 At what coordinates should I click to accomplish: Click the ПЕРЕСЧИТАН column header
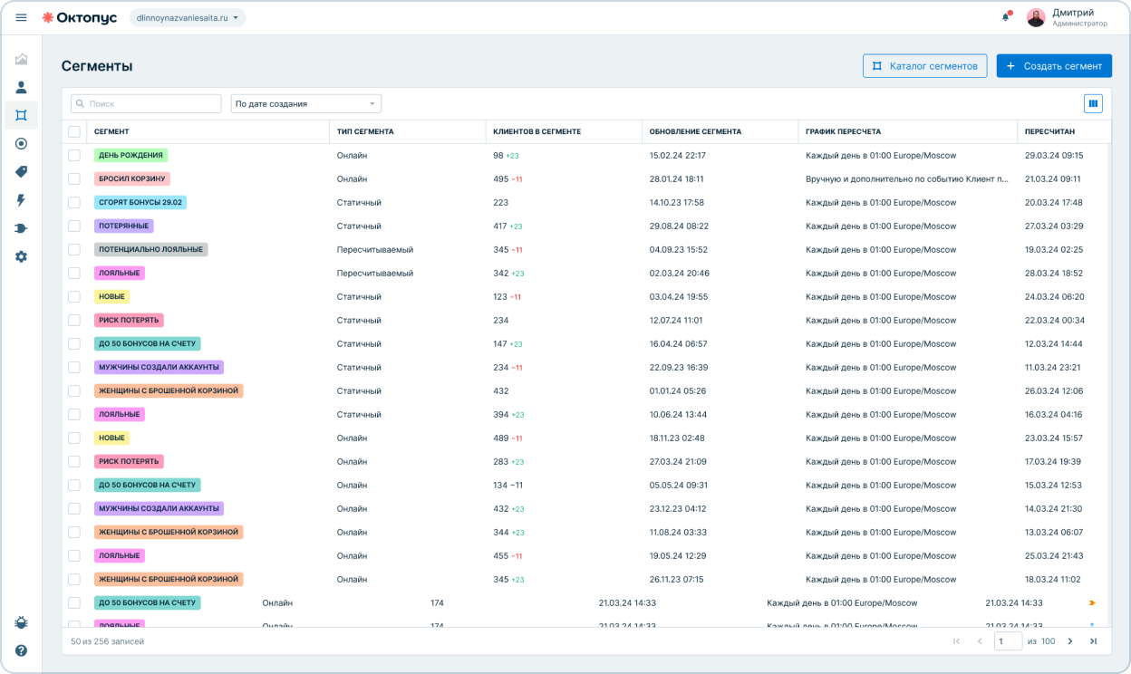coord(1049,131)
